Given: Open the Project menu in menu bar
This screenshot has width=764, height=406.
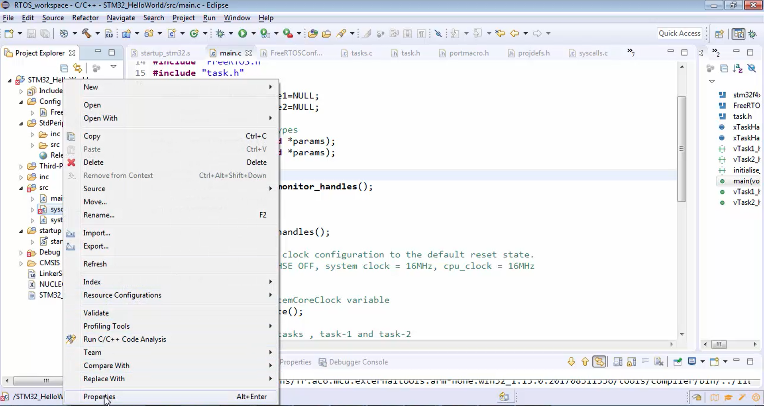Looking at the screenshot, I should (x=183, y=18).
